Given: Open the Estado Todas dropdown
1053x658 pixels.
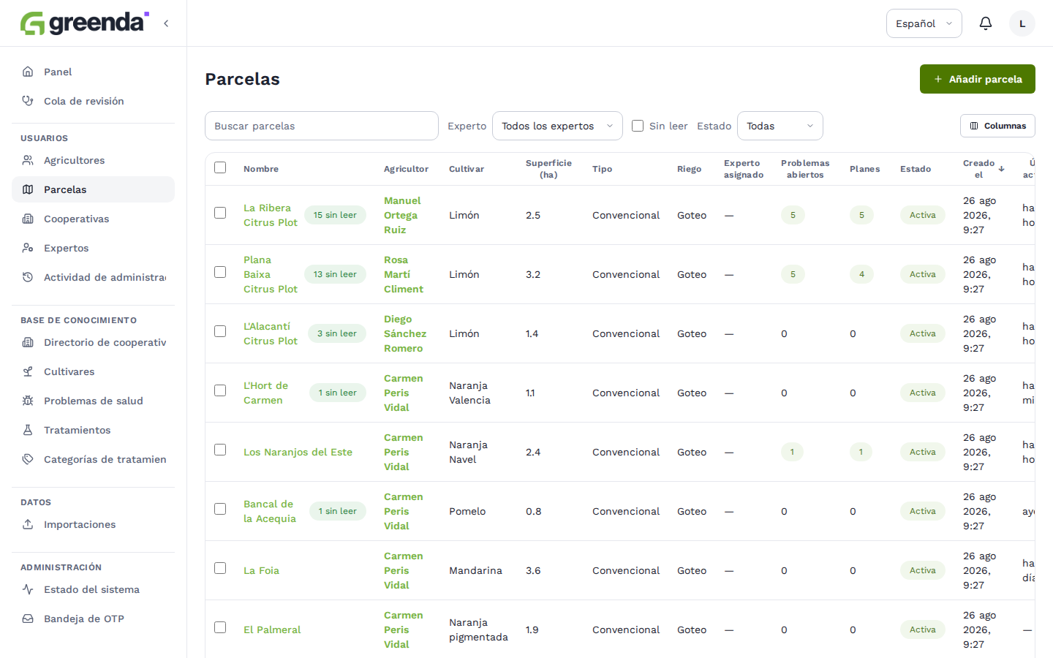Looking at the screenshot, I should tap(780, 126).
